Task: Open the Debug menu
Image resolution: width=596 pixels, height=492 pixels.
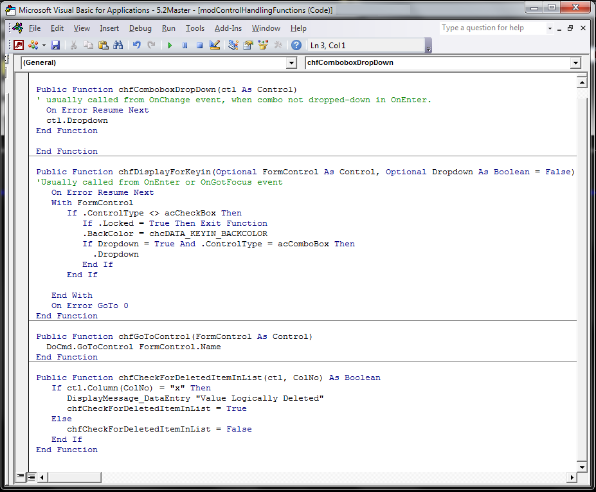Action: [x=140, y=28]
